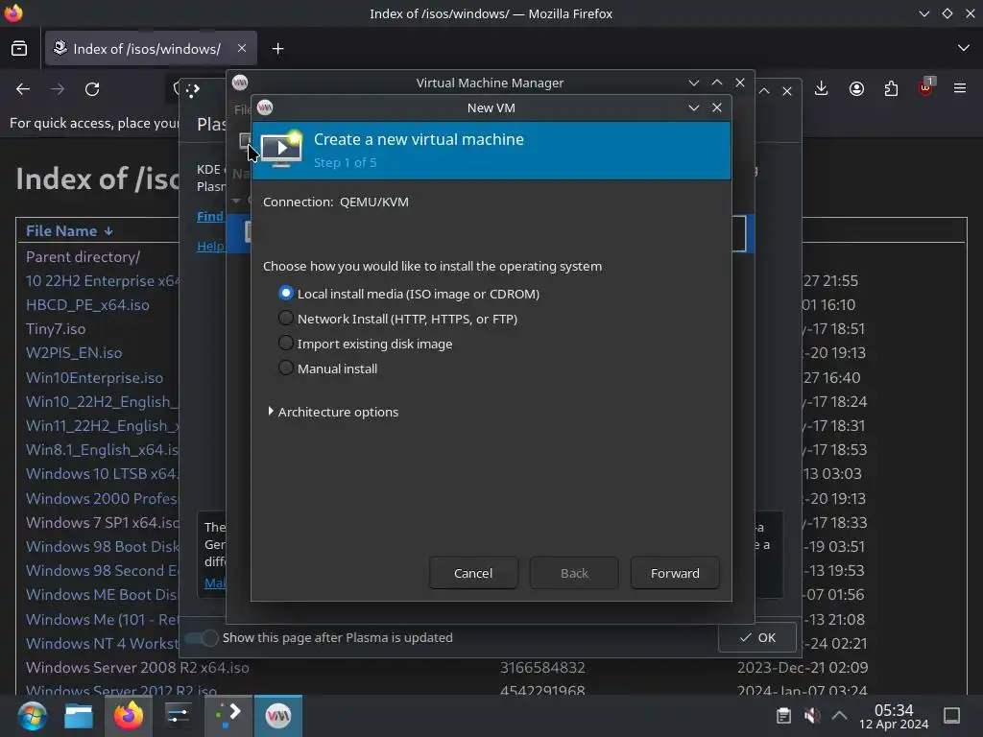Open Firefox downloads panel
Viewport: 983px width, 737px height.
(x=822, y=89)
